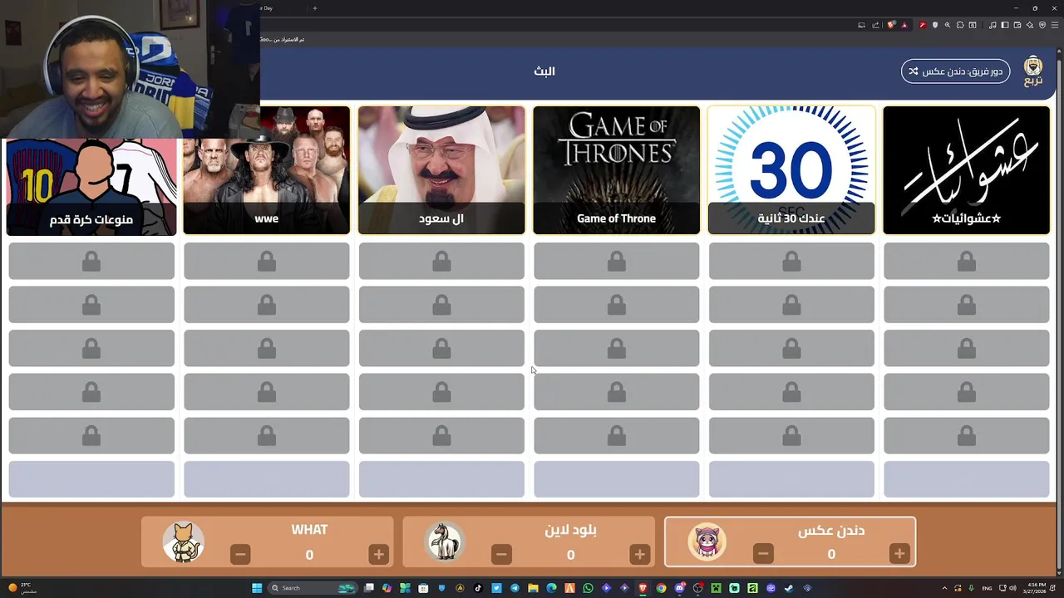Click the بلود لاين team name
Viewport: 1064px width, 598px height.
pos(570,530)
